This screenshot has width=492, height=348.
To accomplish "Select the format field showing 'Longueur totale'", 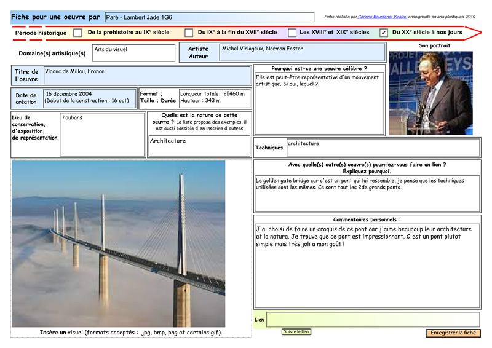I will pos(215,98).
